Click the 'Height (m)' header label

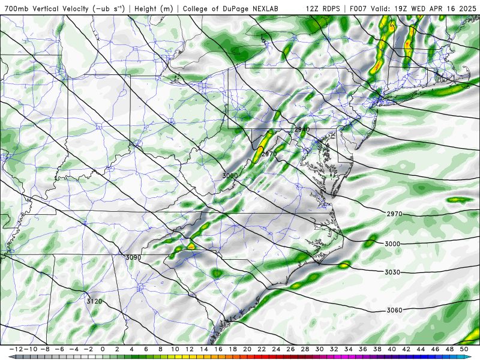[x=154, y=9]
